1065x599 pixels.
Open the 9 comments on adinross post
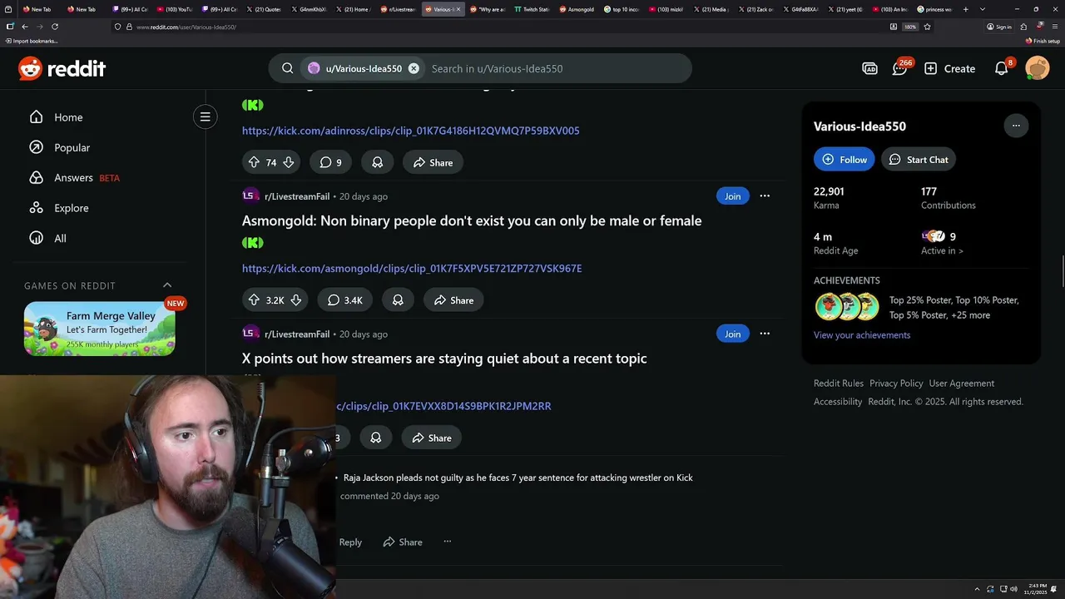(330, 162)
